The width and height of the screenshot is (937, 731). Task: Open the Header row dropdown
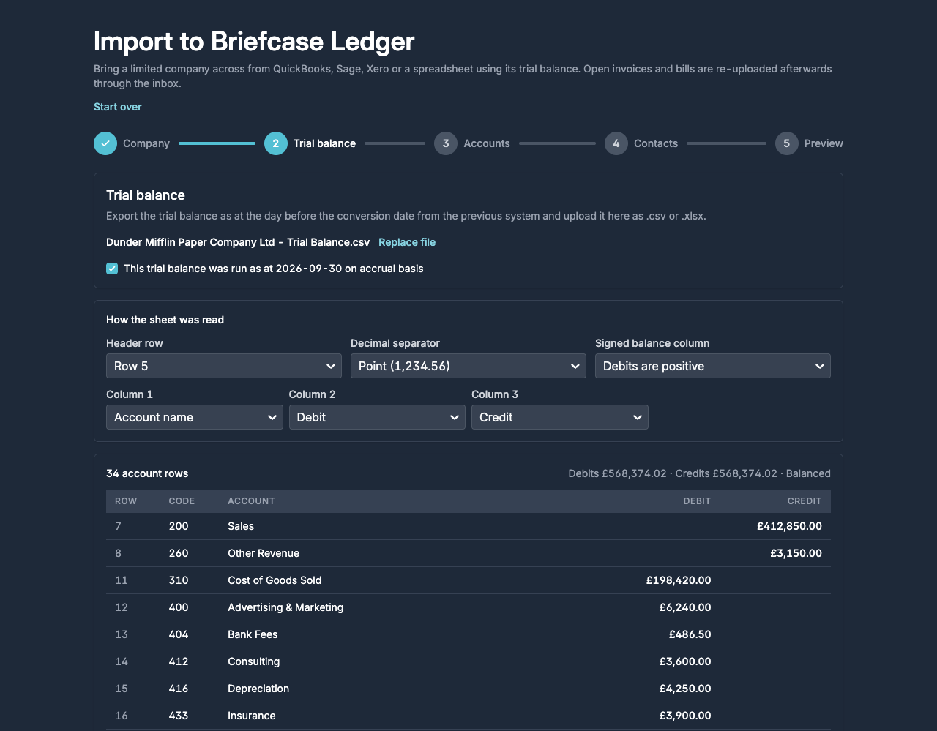pos(224,366)
